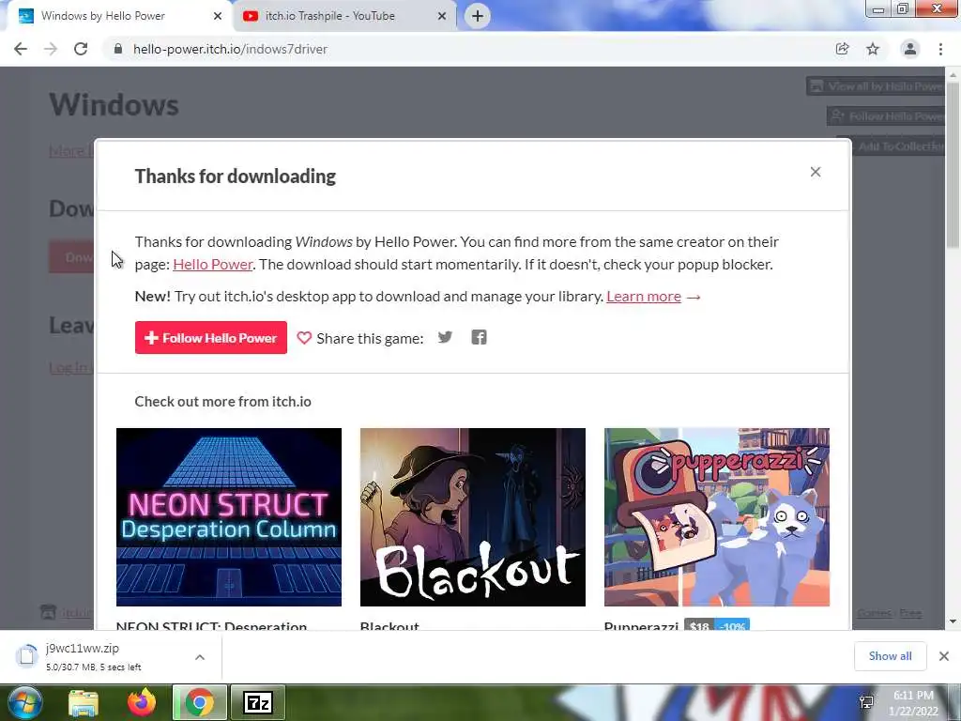Close the Thanks for downloading dialog
The width and height of the screenshot is (961, 721).
coord(816,173)
